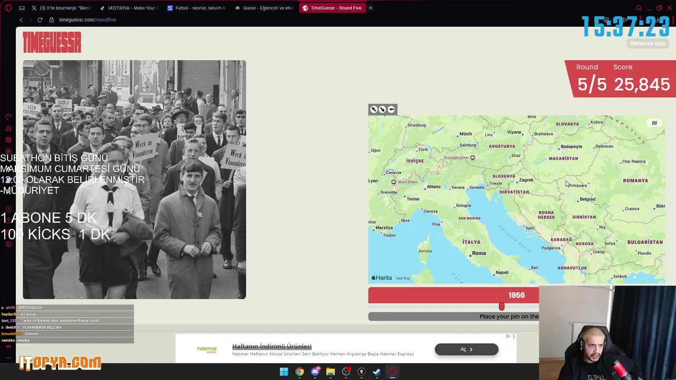This screenshot has height=380, width=676.
Task: Launch Google Chrome from the taskbar
Action: pyautogui.click(x=299, y=372)
